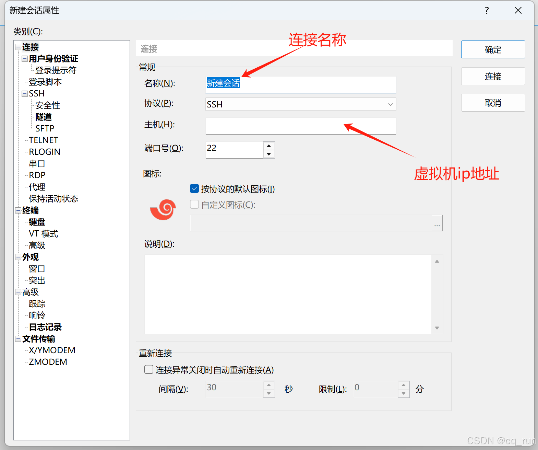Select 隧道 under SSH
Viewport: 538px width, 450px height.
coord(44,117)
